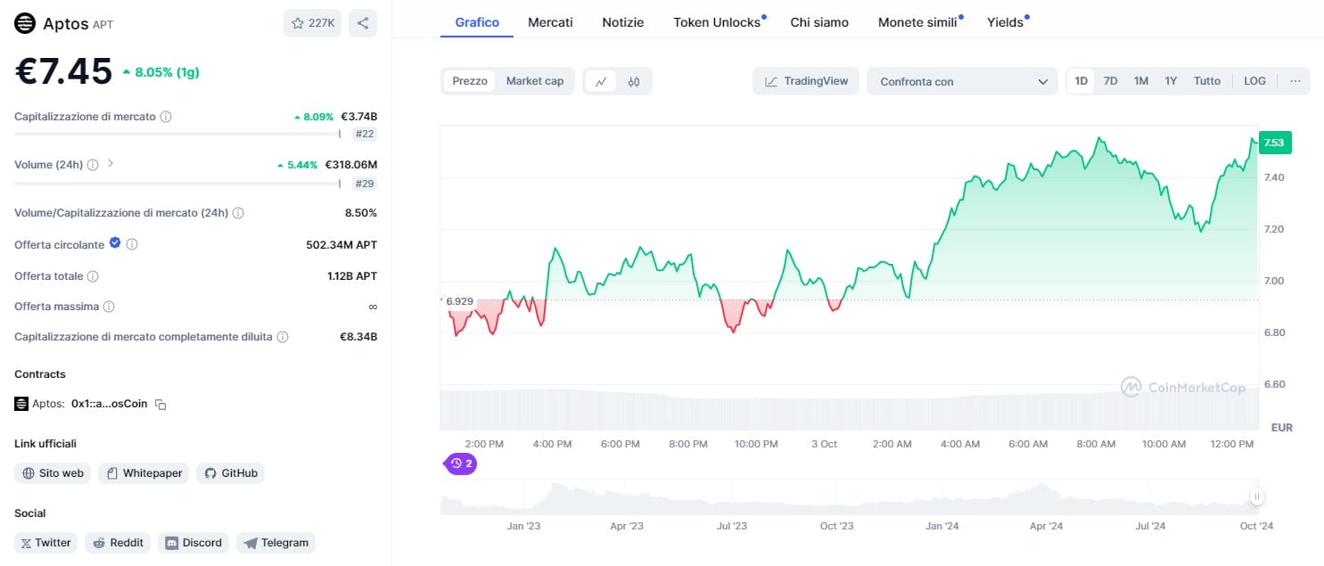Click the info icon beside Offerta massima
Screen dimensions: 1324x566
coord(109,307)
